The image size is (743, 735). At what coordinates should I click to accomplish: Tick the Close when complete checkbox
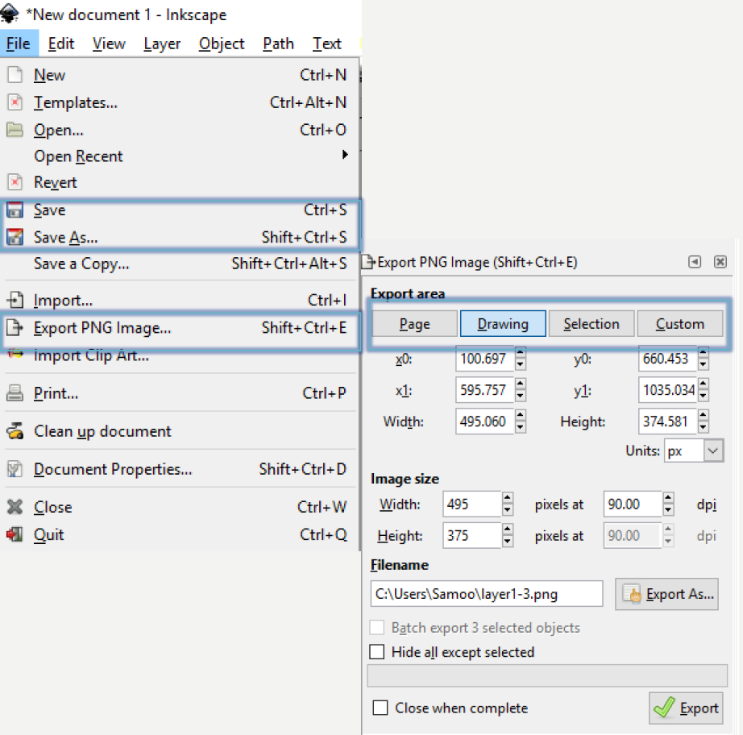(380, 708)
